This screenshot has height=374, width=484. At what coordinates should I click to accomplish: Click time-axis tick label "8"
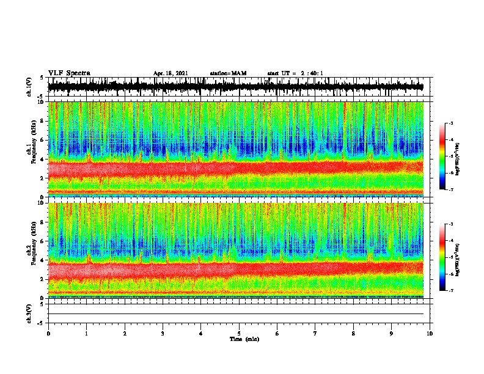coord(353,334)
